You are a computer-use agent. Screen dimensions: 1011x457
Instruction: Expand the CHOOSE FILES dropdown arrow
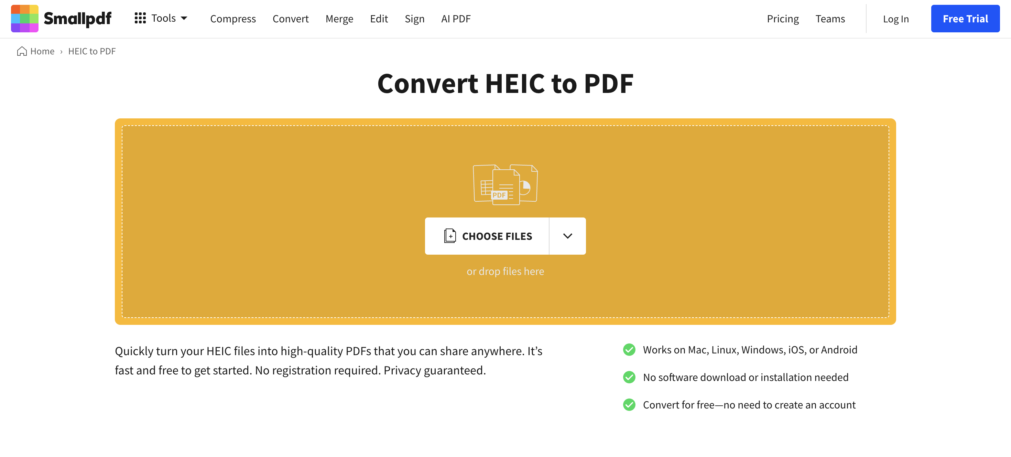567,236
